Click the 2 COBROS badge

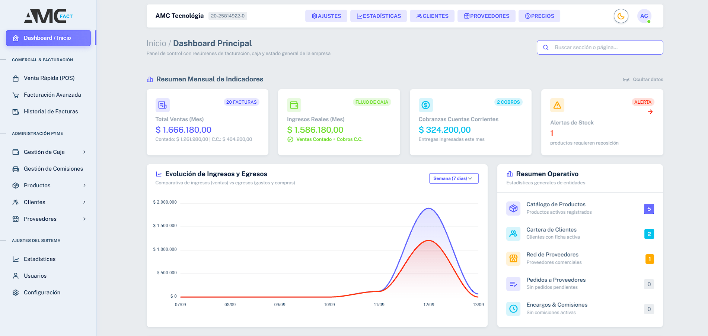click(508, 102)
